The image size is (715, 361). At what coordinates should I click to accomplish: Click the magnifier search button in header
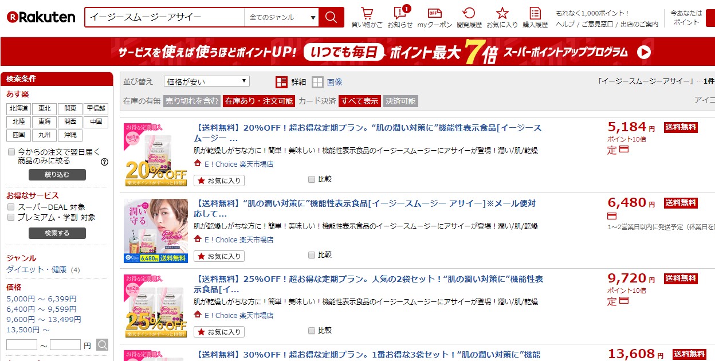coord(331,17)
